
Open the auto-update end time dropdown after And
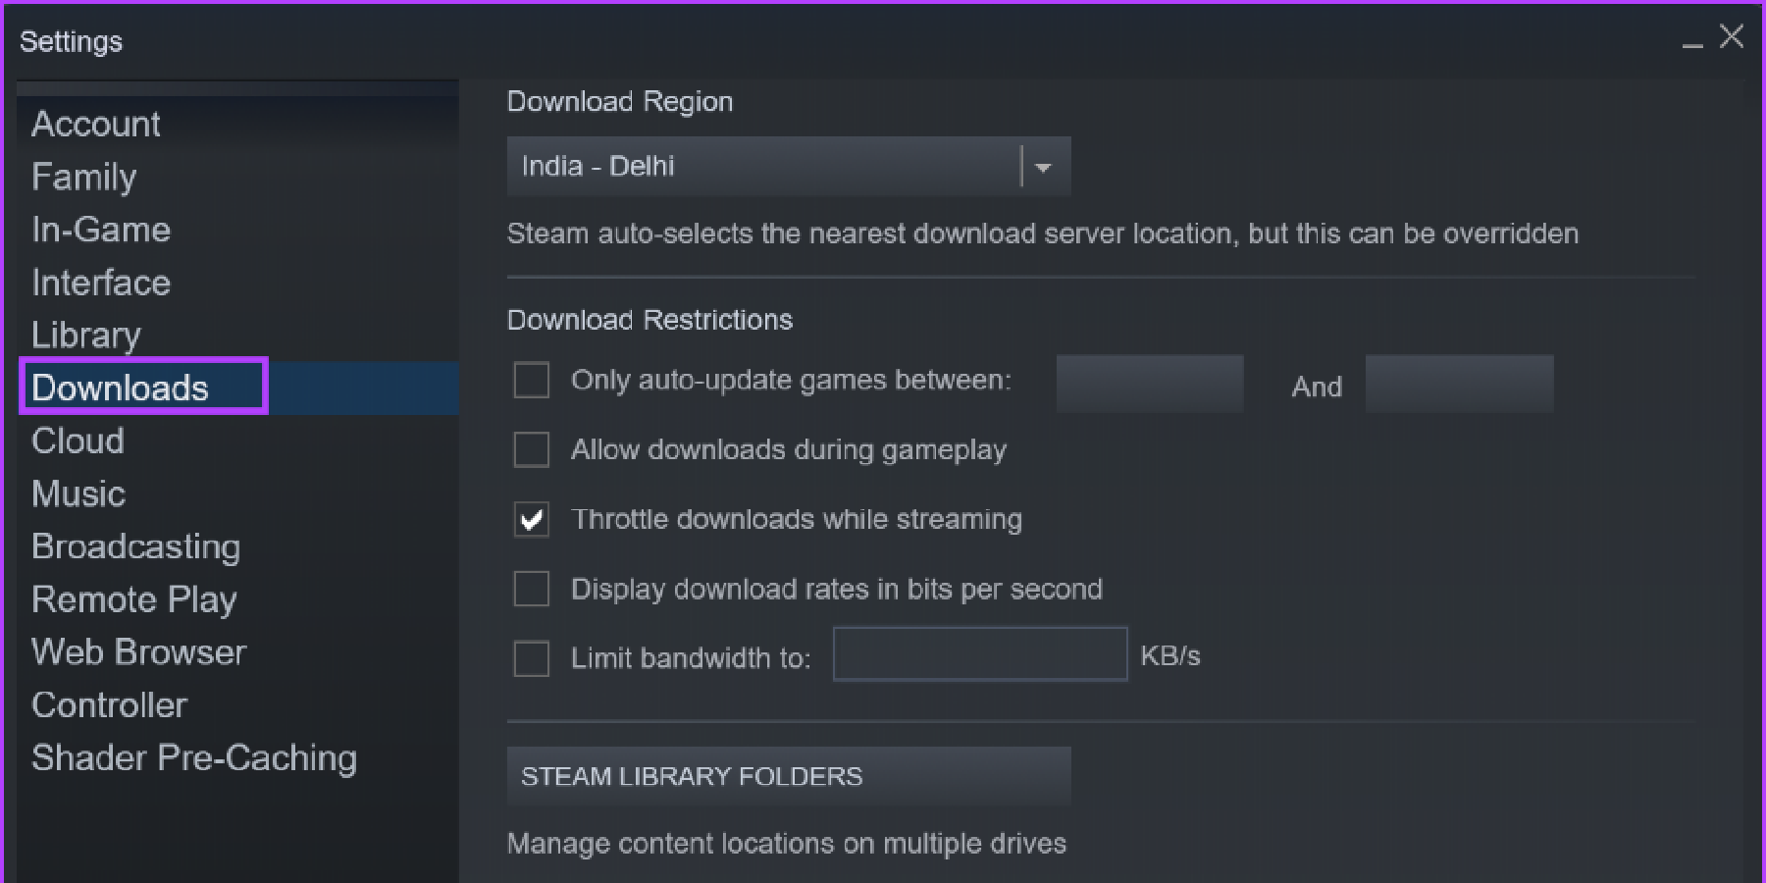coord(1460,384)
